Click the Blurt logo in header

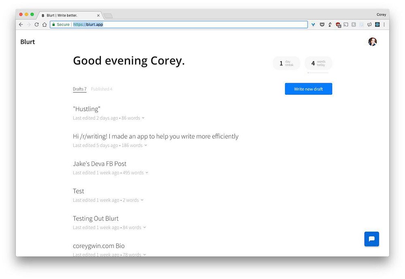pyautogui.click(x=28, y=42)
